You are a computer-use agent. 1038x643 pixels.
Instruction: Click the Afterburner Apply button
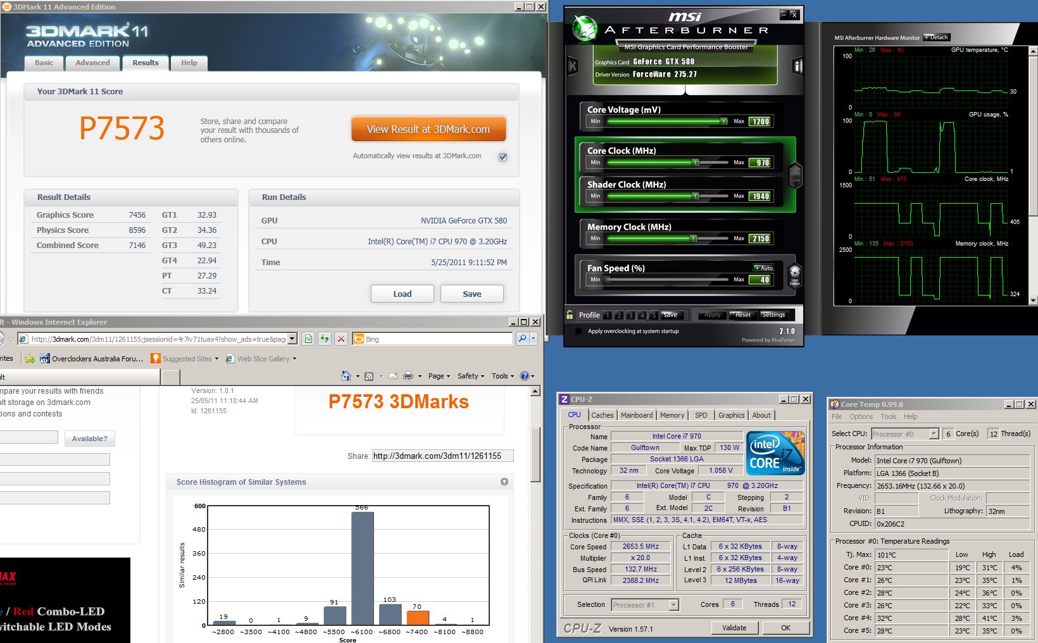coord(712,315)
